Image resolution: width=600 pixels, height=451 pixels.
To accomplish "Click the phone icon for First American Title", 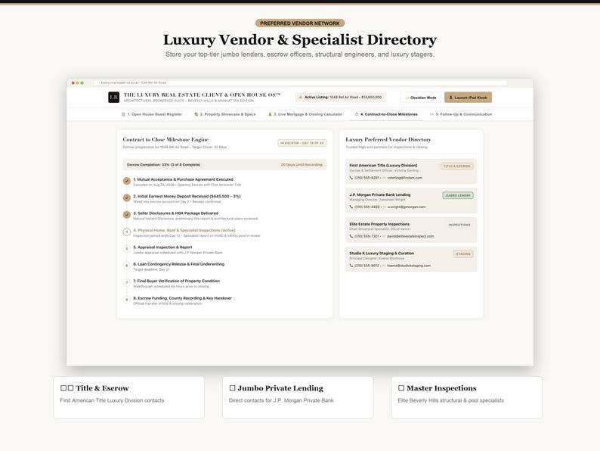I will pyautogui.click(x=351, y=178).
